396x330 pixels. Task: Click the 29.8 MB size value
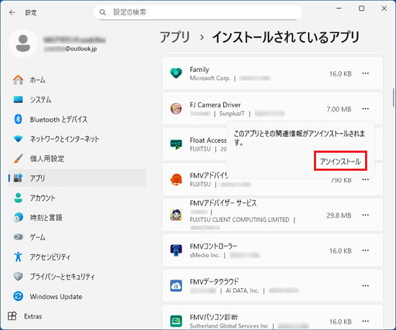(x=339, y=215)
